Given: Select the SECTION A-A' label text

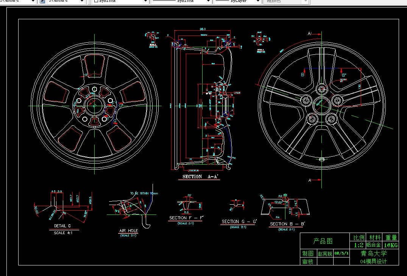Looking at the screenshot, I should (x=201, y=177).
